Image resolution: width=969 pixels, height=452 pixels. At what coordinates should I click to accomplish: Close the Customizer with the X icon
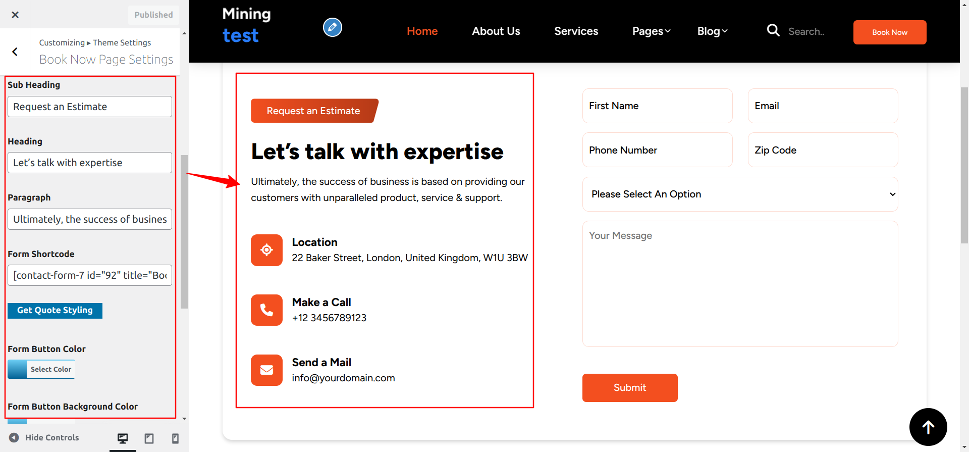pyautogui.click(x=15, y=15)
